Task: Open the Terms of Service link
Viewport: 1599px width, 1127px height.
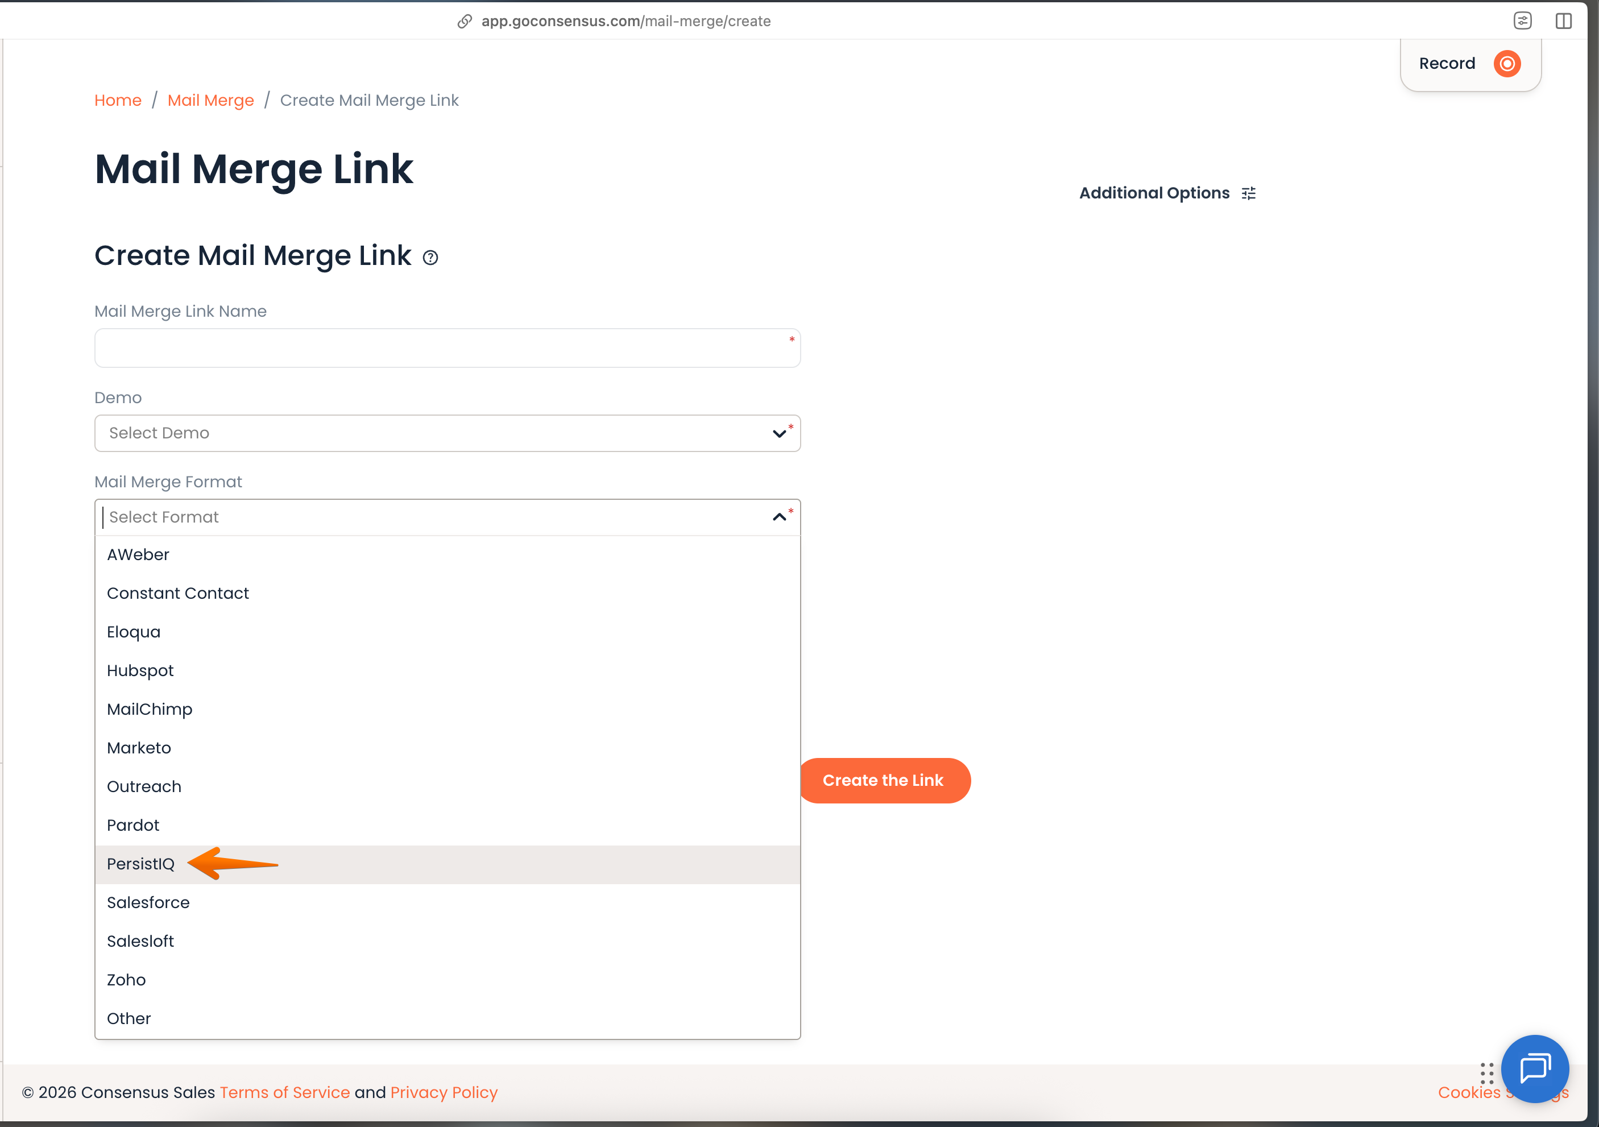Action: click(285, 1092)
